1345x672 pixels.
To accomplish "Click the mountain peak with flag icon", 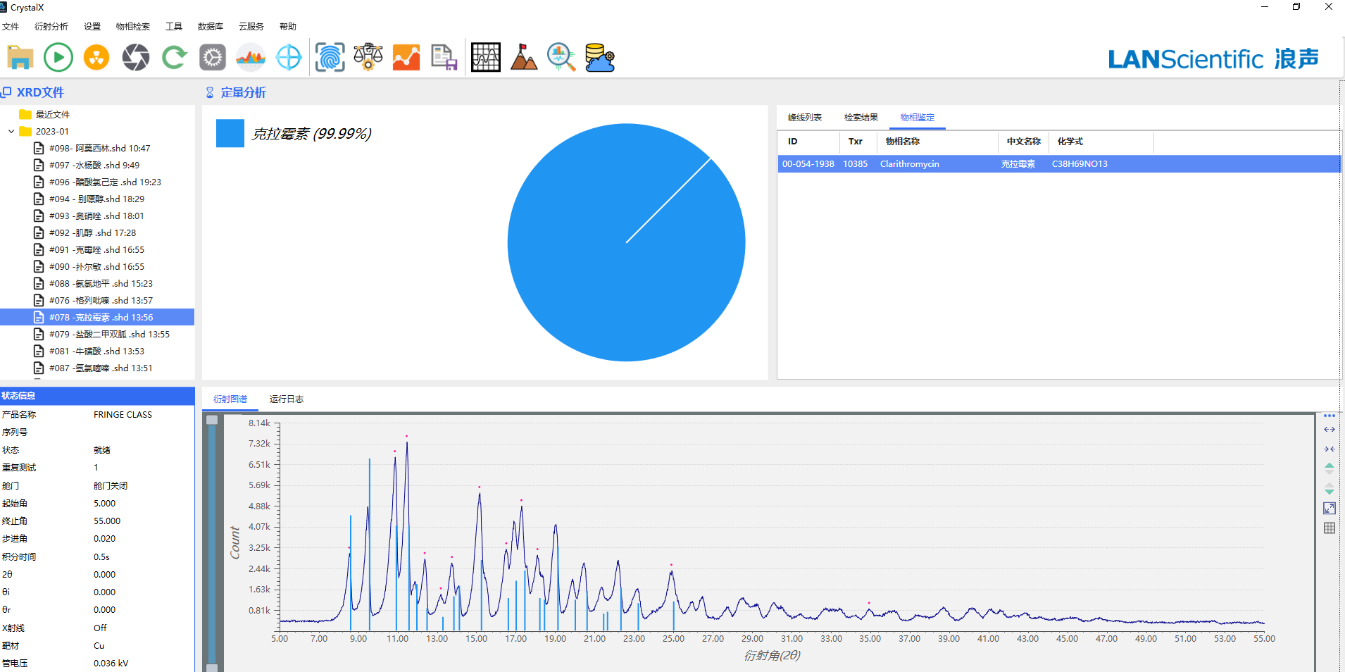I will coord(523,58).
